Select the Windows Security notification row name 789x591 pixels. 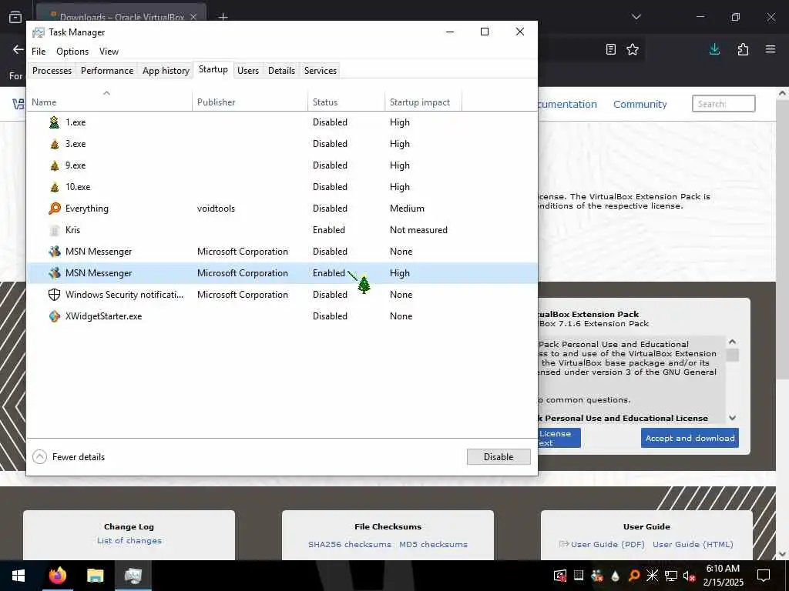pos(124,295)
